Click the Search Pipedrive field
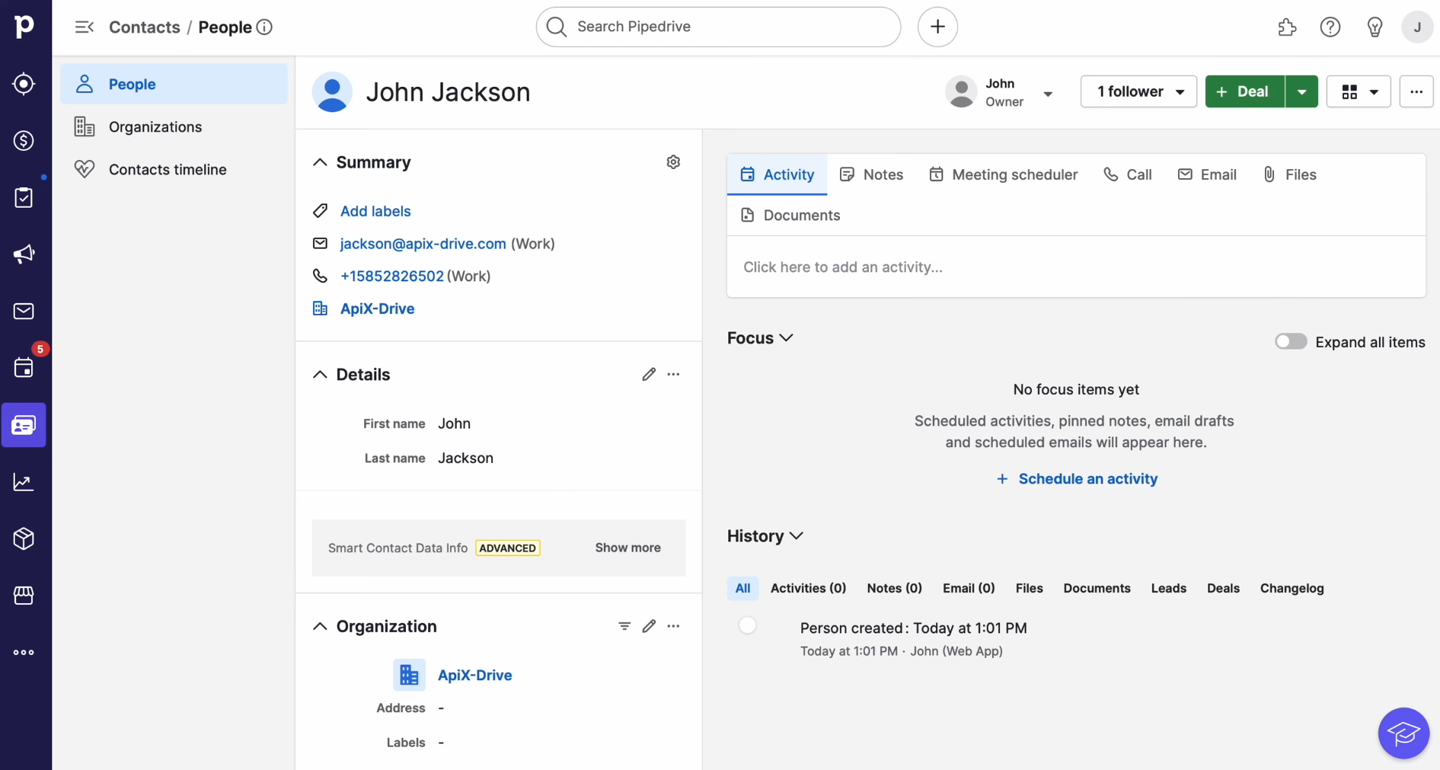 click(x=716, y=27)
